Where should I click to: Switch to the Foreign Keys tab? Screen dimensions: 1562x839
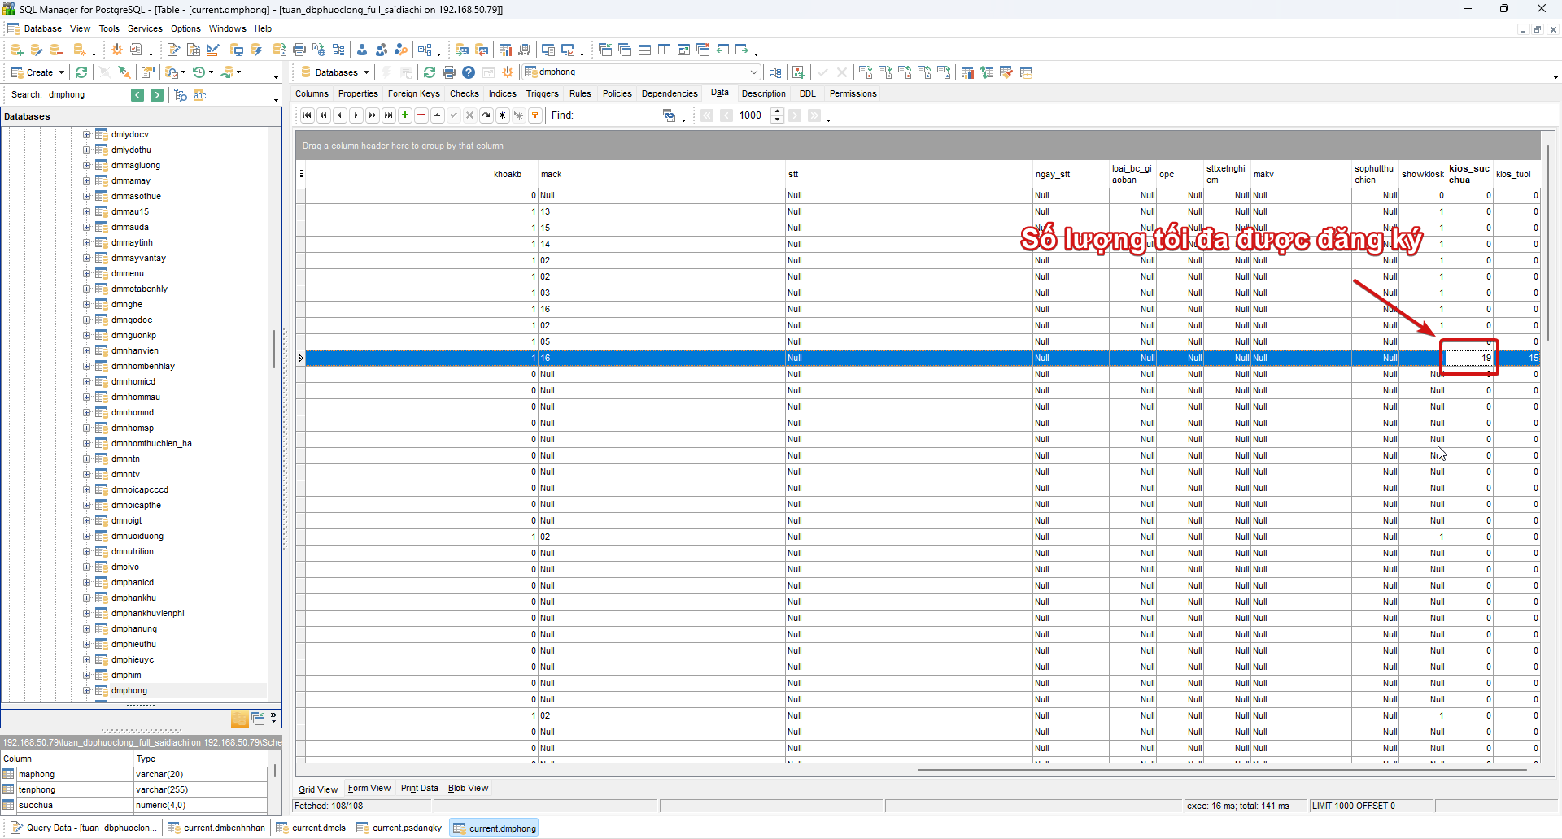414,94
